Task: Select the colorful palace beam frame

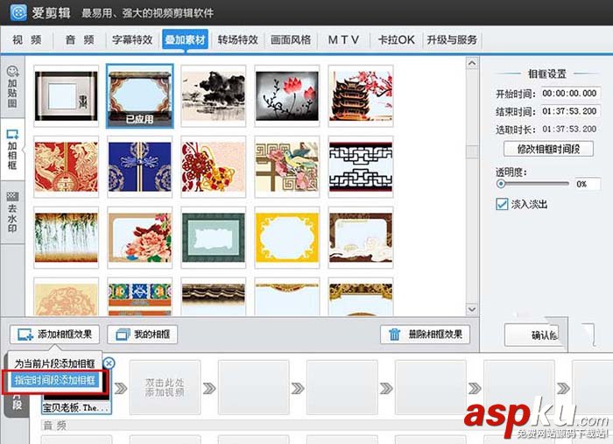Action: (x=139, y=297)
